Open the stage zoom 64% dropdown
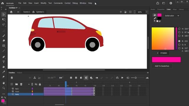The height and width of the screenshot is (106, 189). point(146,12)
